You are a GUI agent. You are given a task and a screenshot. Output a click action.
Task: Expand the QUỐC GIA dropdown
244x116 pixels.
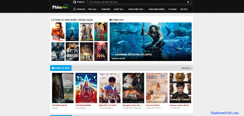119,9
